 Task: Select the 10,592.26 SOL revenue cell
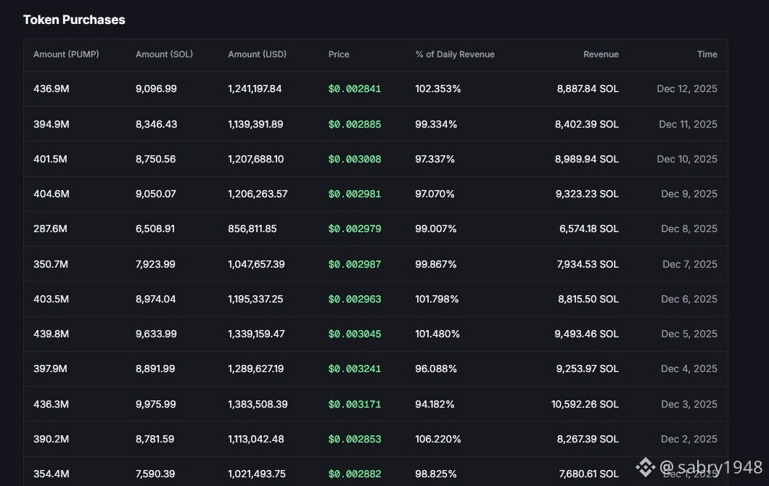coord(585,404)
